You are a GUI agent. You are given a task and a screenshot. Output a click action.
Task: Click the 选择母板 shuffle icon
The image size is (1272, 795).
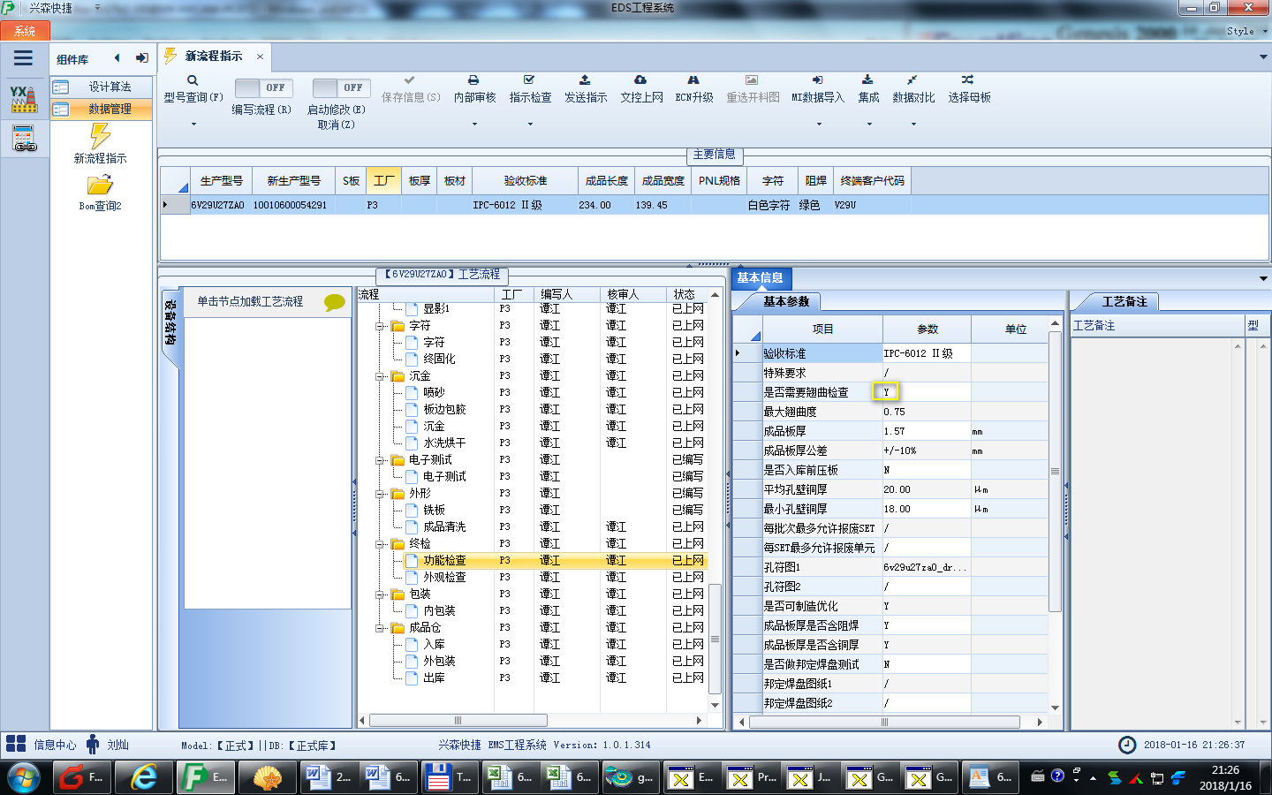[968, 79]
